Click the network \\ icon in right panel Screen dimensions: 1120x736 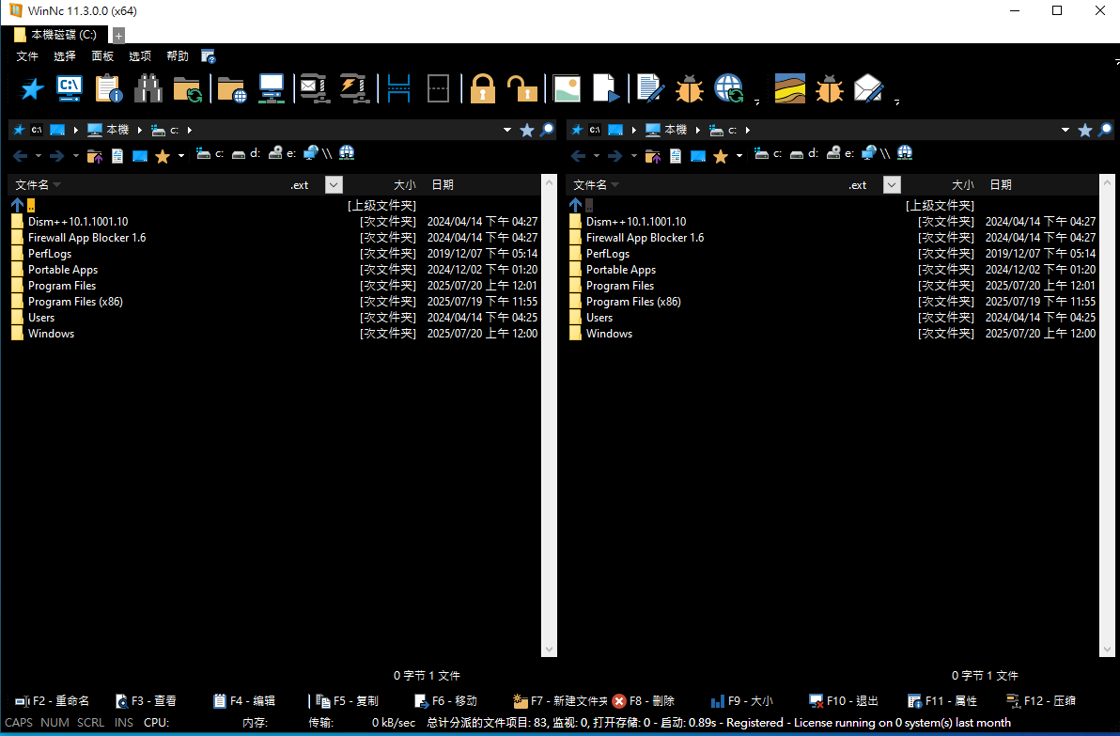tap(878, 153)
